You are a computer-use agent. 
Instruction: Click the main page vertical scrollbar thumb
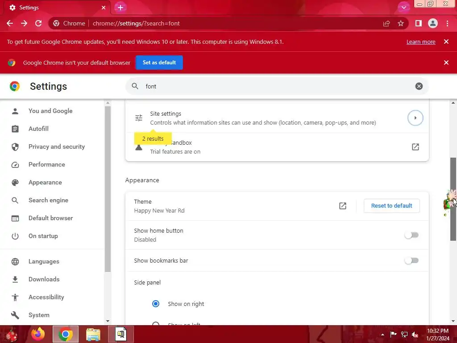[x=453, y=199]
